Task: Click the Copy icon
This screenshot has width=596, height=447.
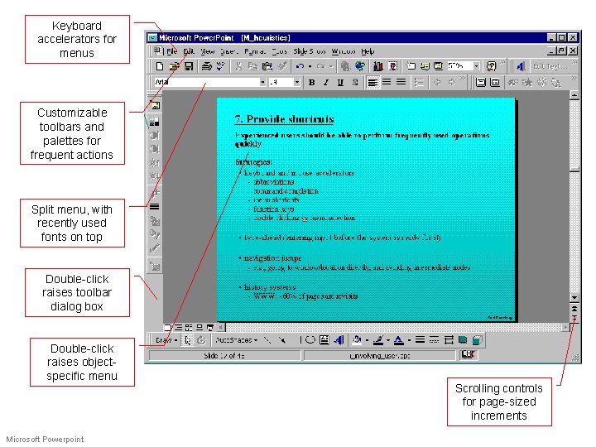Action: point(252,66)
